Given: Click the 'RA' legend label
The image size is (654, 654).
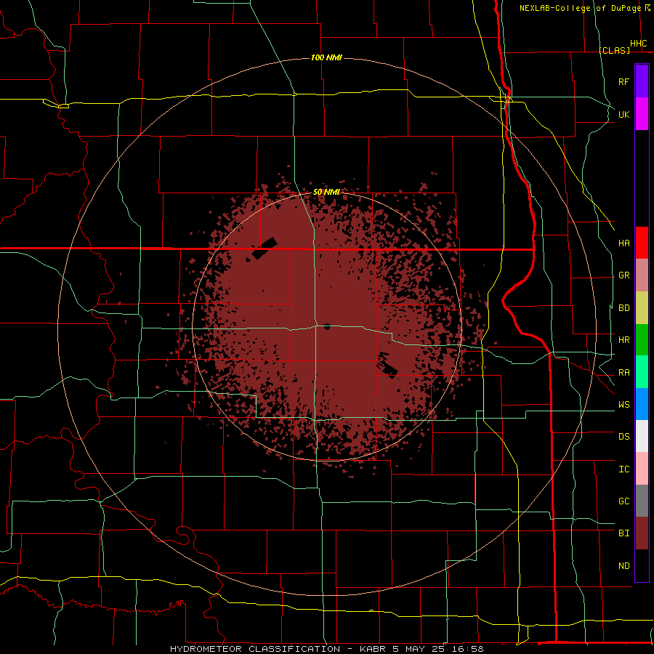Looking at the screenshot, I should tap(623, 373).
